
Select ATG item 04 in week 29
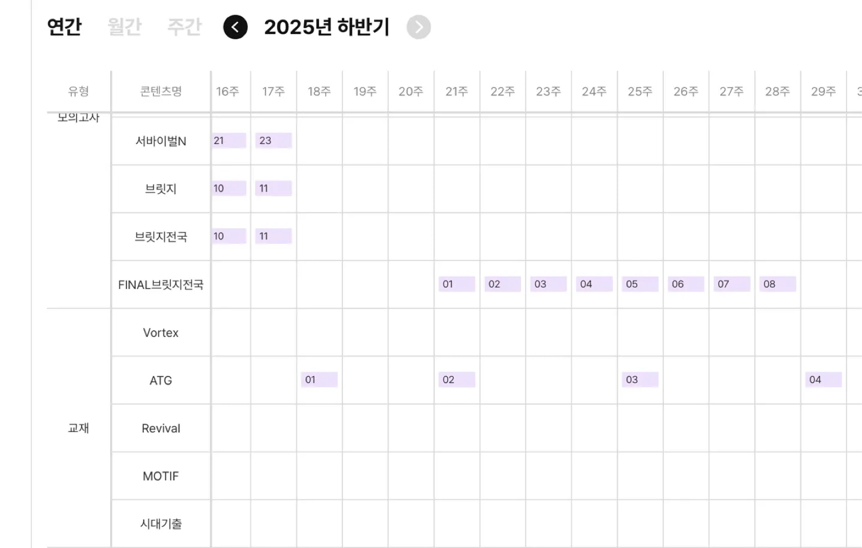coord(824,379)
